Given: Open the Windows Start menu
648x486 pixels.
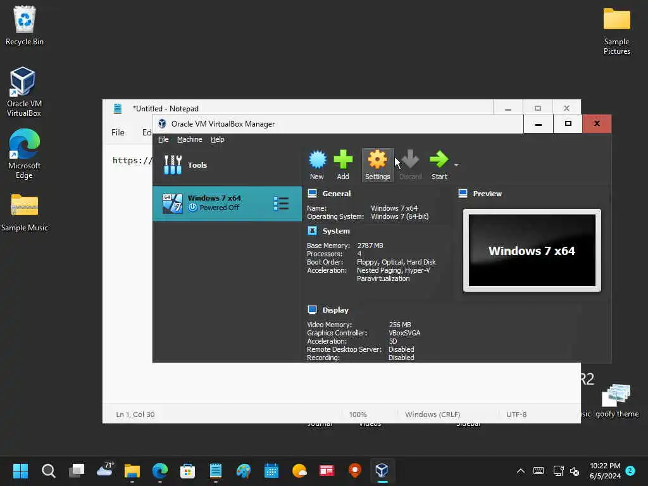Looking at the screenshot, I should 20,471.
